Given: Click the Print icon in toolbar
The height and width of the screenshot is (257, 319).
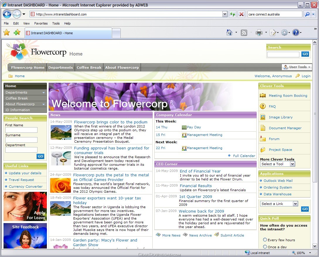Looking at the screenshot, I should (259, 32).
